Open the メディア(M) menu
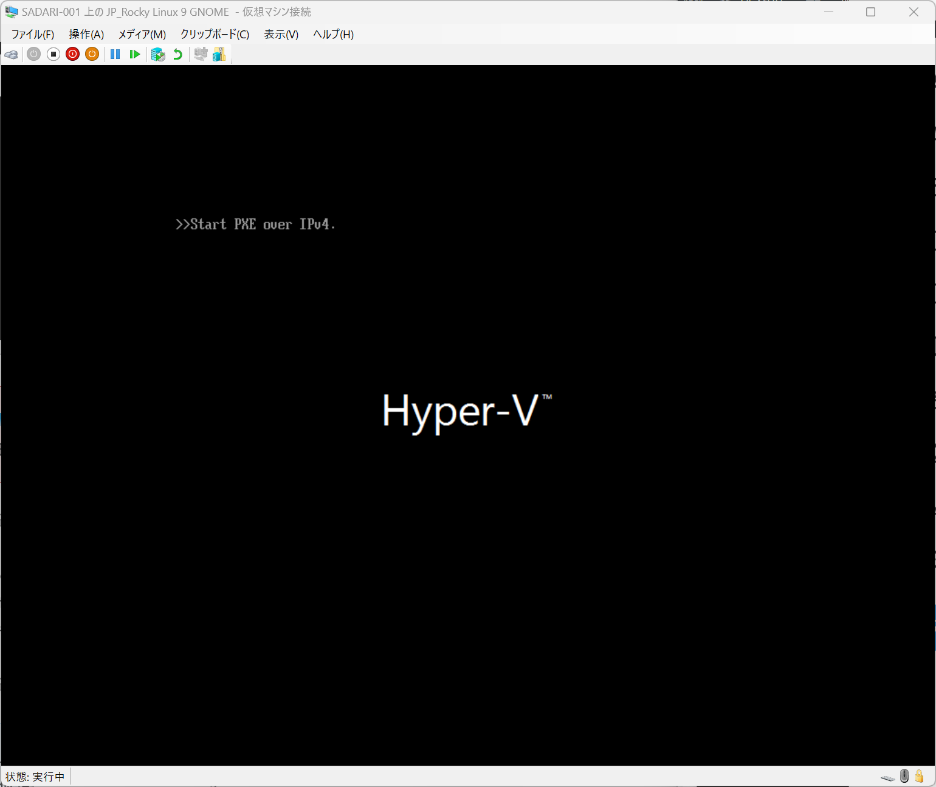Image resolution: width=936 pixels, height=787 pixels. pos(142,35)
